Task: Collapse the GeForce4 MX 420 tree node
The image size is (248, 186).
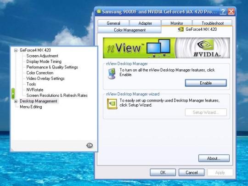Action: click(16, 51)
